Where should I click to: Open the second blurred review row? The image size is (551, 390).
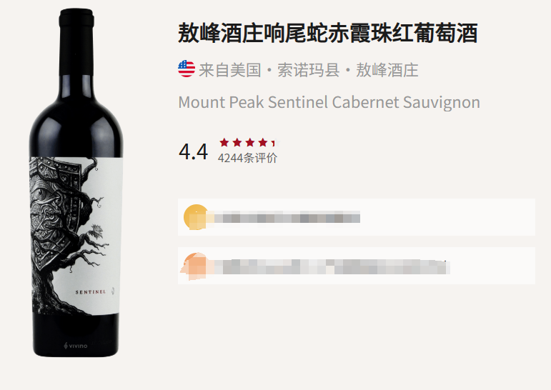(x=357, y=266)
